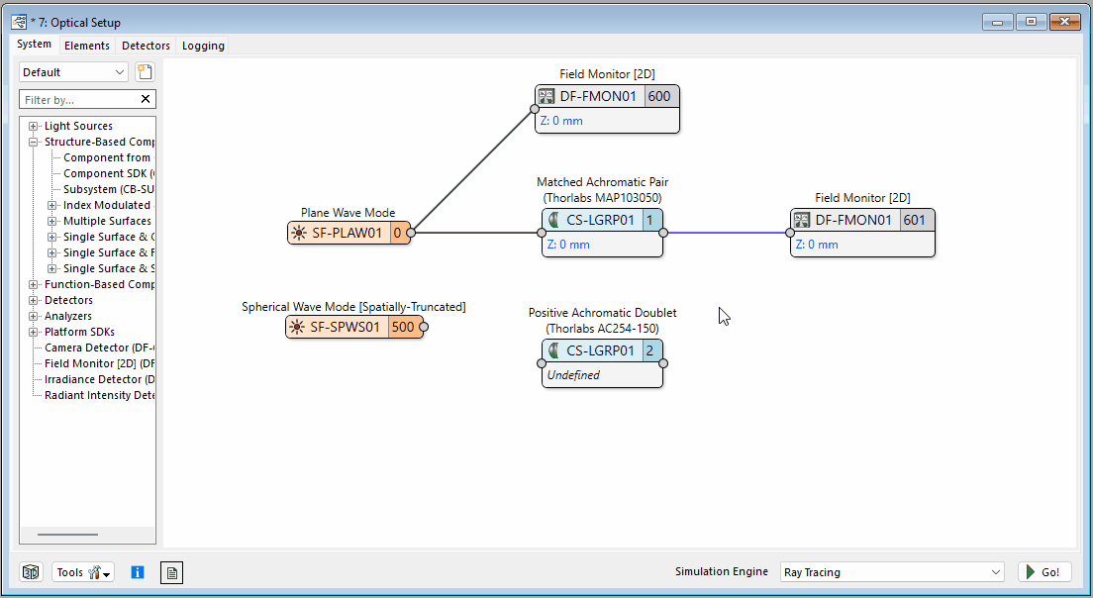This screenshot has height=598, width=1093.
Task: Click the Filter by text field
Action: (x=77, y=99)
